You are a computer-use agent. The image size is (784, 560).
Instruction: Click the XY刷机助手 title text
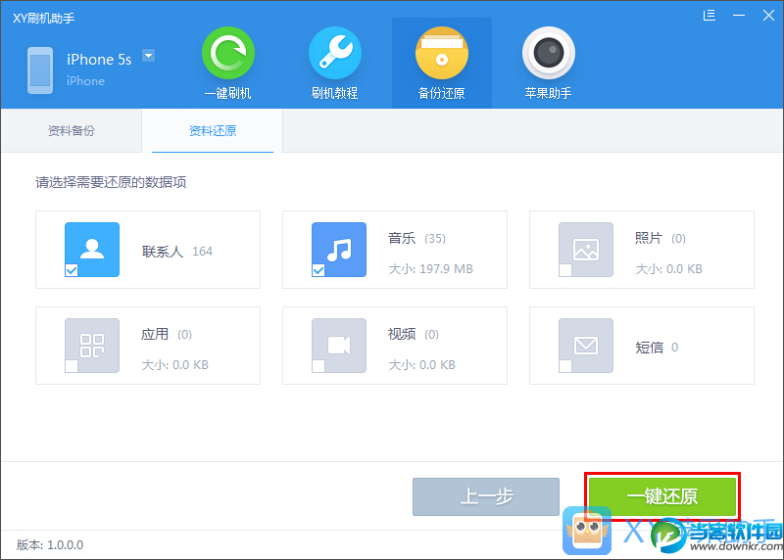43,19
